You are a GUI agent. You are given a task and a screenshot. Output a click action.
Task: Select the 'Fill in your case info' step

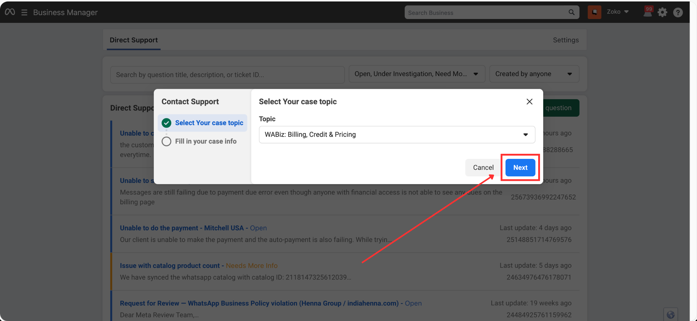click(205, 141)
